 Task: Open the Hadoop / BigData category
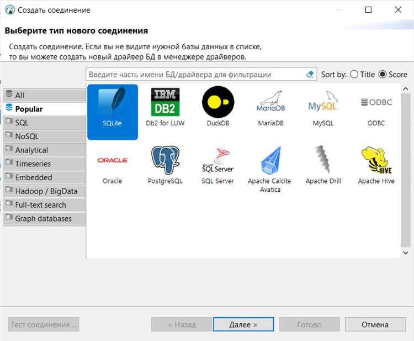pyautogui.click(x=44, y=191)
